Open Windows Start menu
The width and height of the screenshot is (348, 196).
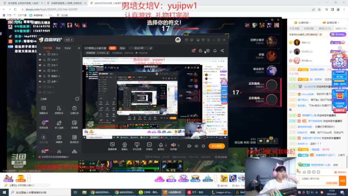coord(4,192)
